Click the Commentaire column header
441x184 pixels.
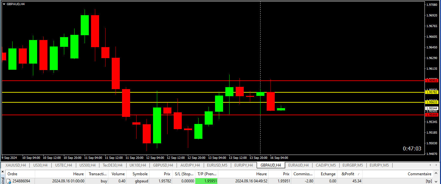point(419,174)
